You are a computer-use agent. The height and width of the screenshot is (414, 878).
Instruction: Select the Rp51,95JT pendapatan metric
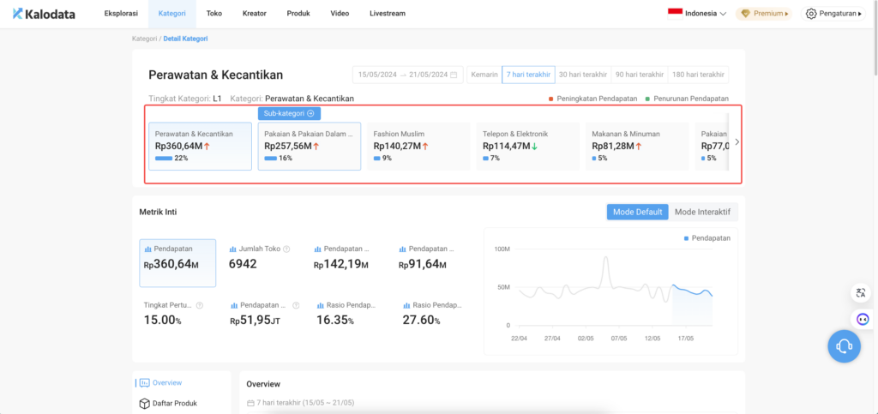tap(263, 314)
